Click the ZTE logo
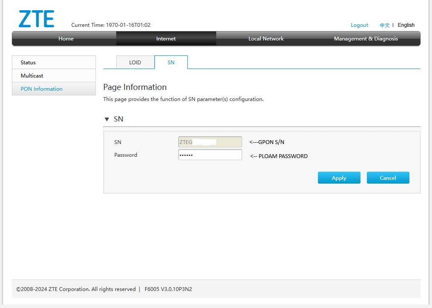Viewport: 432px width, 308px height. pyautogui.click(x=36, y=20)
